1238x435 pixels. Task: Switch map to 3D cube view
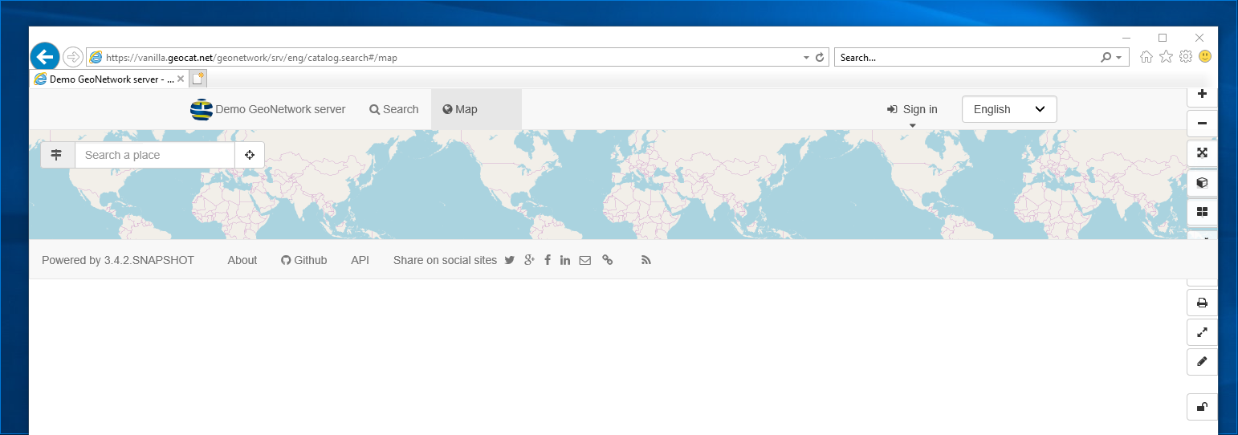point(1202,182)
